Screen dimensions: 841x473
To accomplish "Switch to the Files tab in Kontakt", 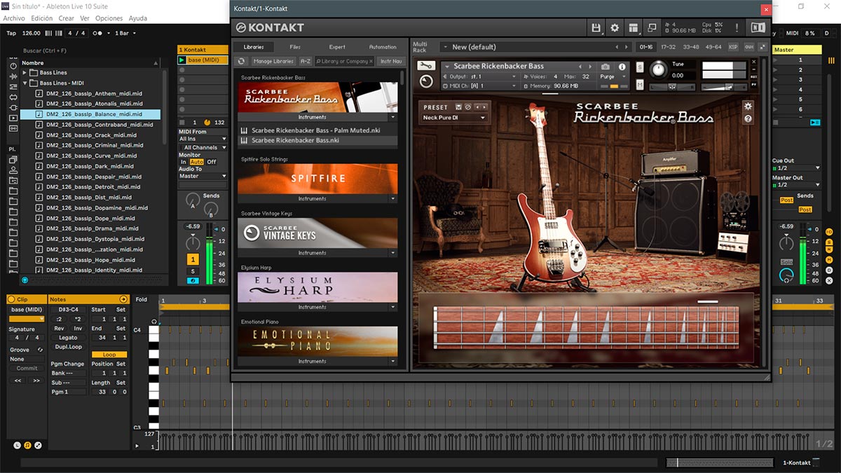I will [295, 47].
